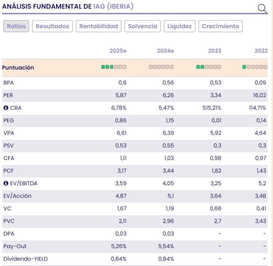Image resolution: width=273 pixels, height=266 pixels.
Task: Click the 2022 score squares indicator
Action: 255,67
